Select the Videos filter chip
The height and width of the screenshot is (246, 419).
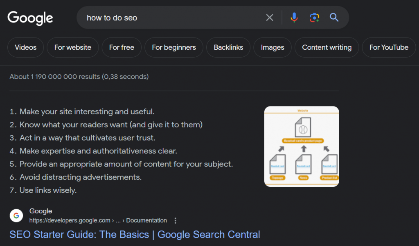coord(25,47)
